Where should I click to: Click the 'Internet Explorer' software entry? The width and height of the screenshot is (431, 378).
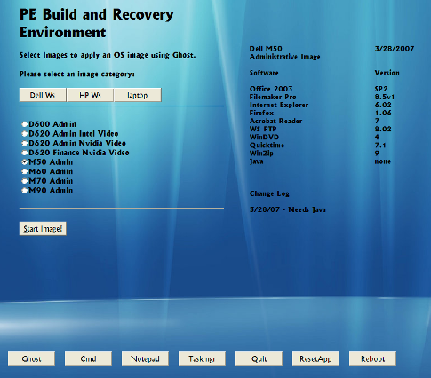click(x=279, y=105)
